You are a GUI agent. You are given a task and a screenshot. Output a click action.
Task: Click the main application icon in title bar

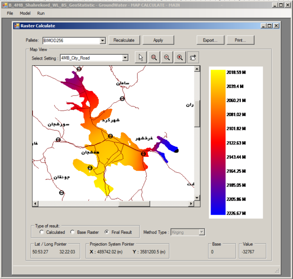click(5, 5)
